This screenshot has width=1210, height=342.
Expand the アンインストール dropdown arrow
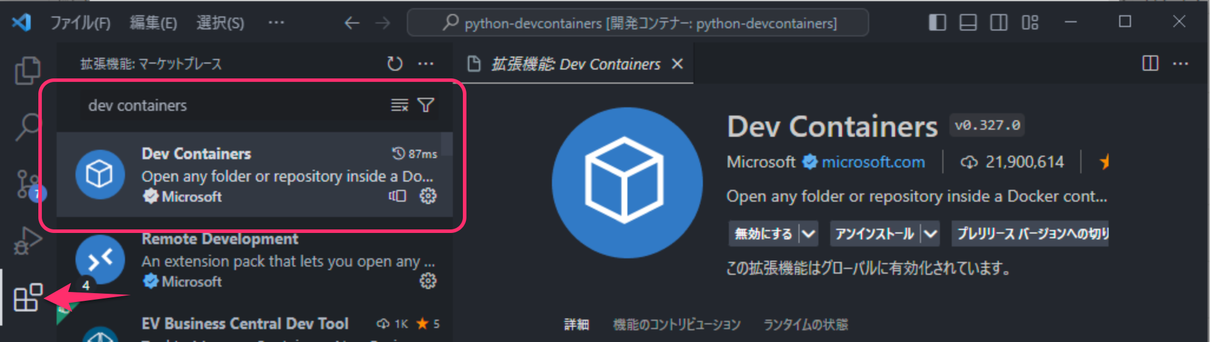930,234
